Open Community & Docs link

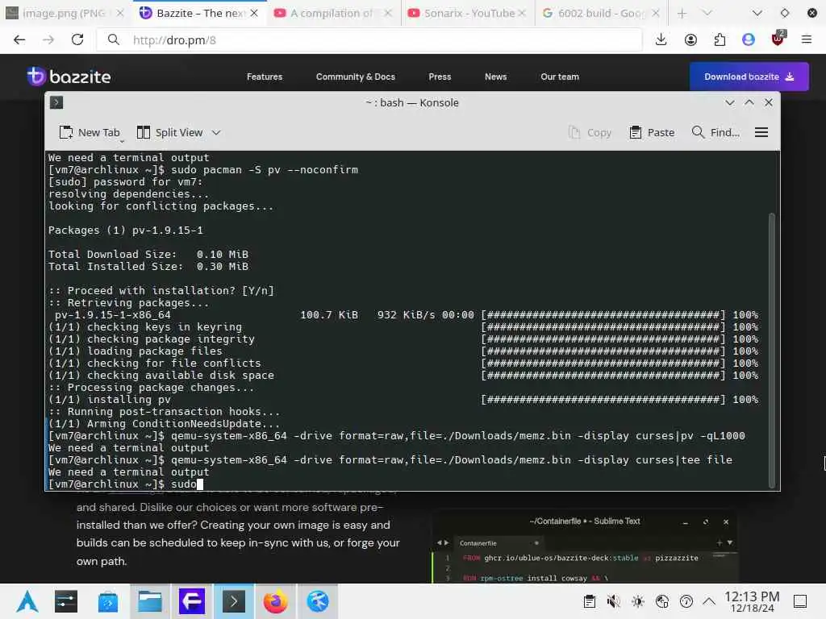pos(356,77)
